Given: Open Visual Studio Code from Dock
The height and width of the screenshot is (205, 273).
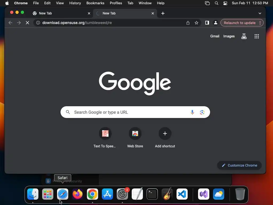Looking at the screenshot, I should (182, 194).
